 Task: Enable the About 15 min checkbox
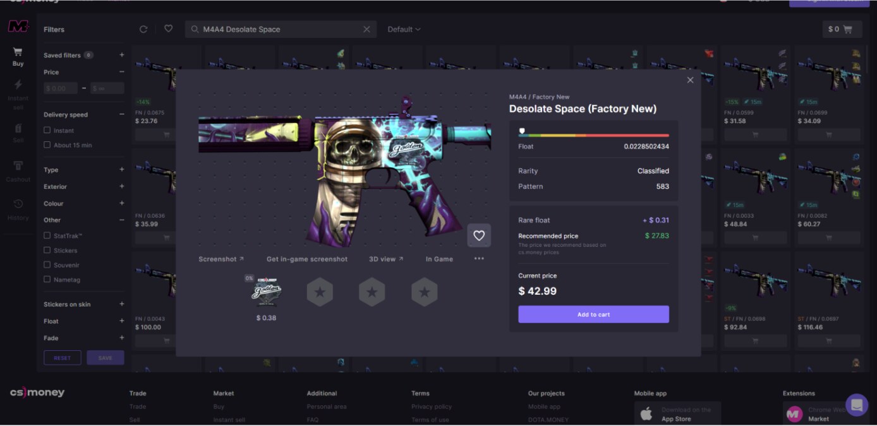[47, 145]
